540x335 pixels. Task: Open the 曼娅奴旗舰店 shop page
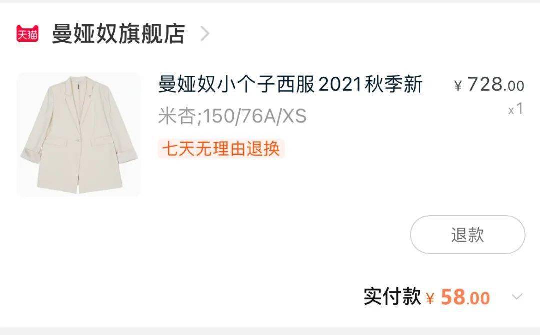point(118,34)
